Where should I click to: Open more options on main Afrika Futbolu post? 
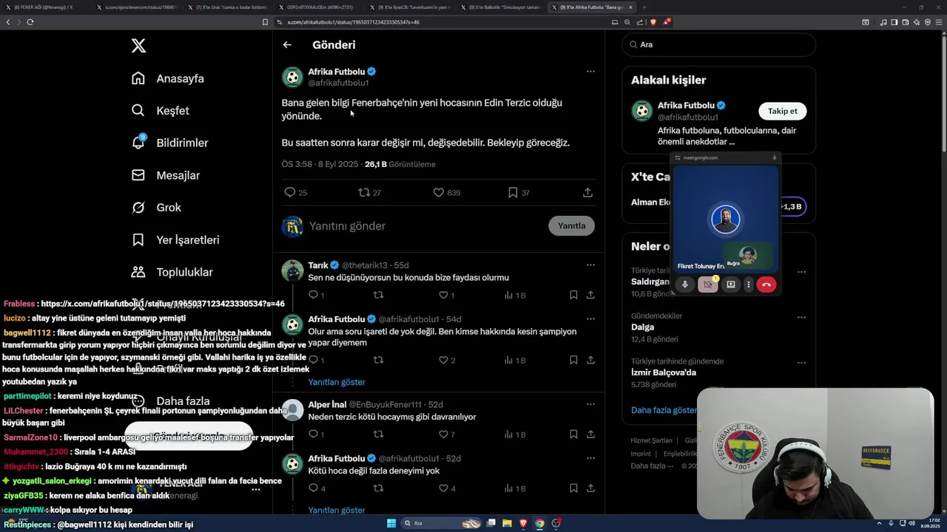tap(590, 72)
